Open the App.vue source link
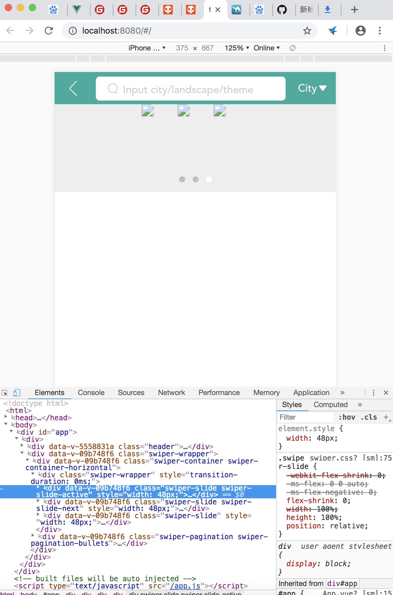 pyautogui.click(x=357, y=593)
